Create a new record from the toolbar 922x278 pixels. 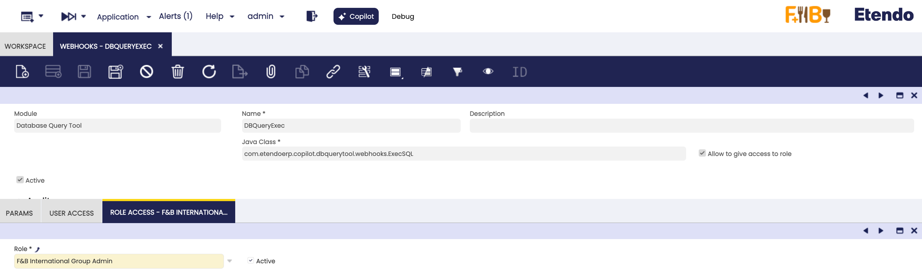pyautogui.click(x=22, y=72)
